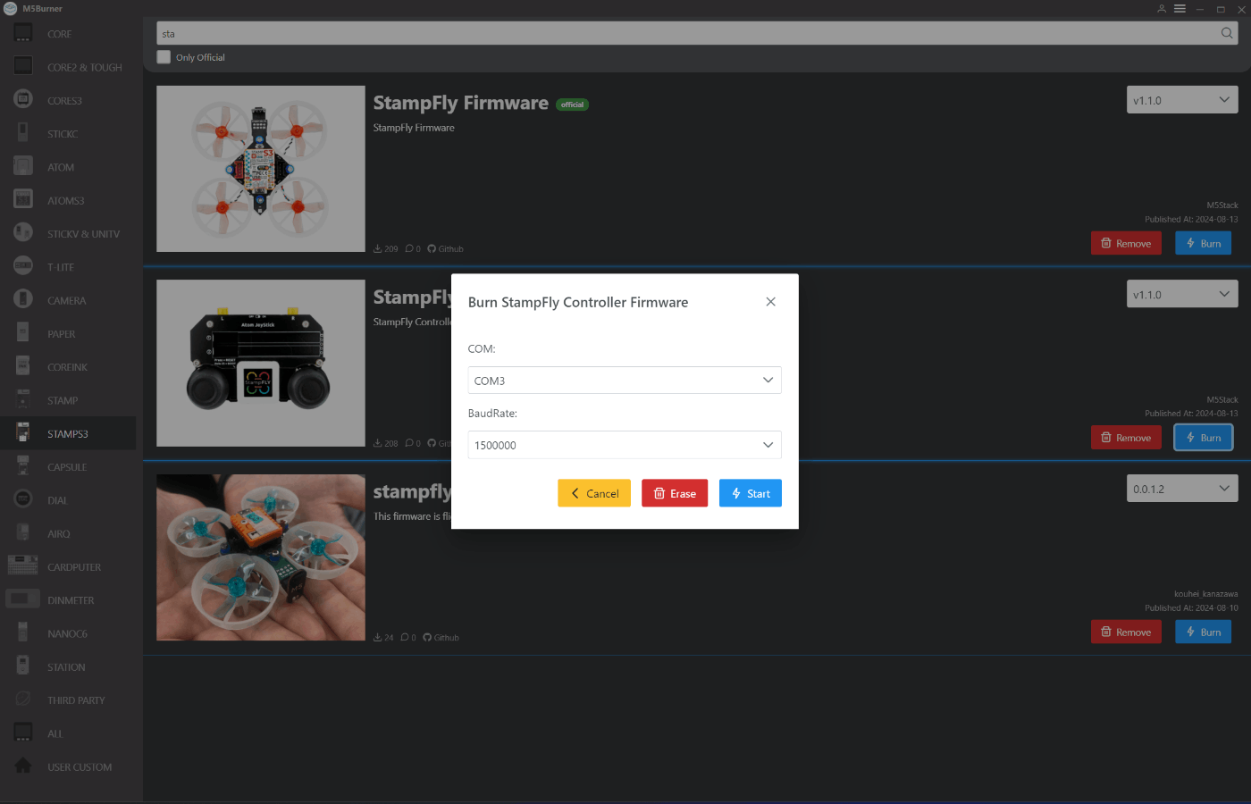Open USER CUSTOM home icon
The height and width of the screenshot is (804, 1251).
point(23,766)
